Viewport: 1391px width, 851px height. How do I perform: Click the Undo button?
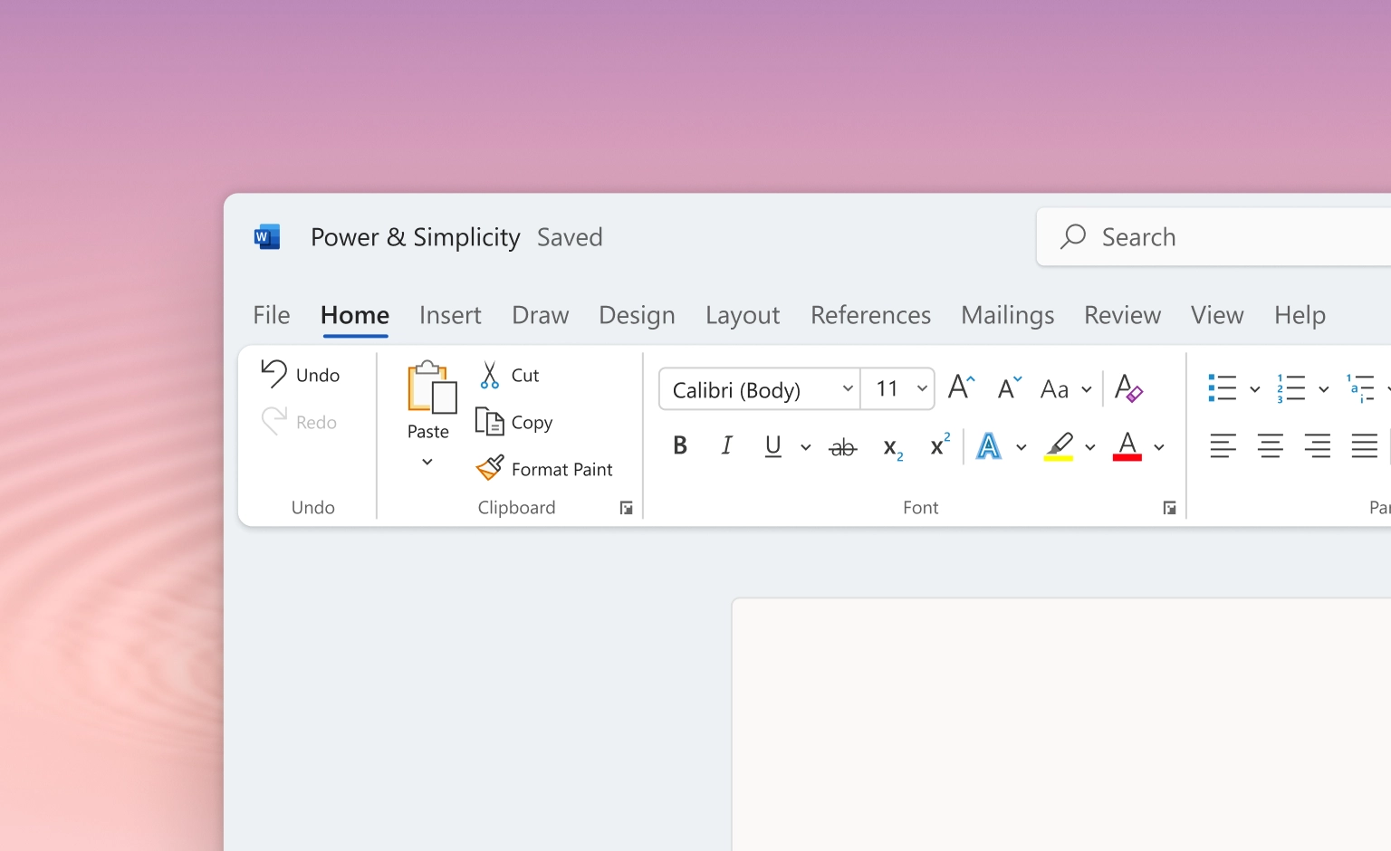coord(301,375)
